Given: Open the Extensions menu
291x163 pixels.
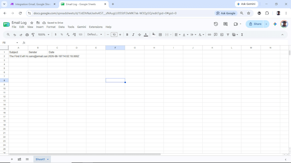Looking at the screenshot, I should 95,27.
